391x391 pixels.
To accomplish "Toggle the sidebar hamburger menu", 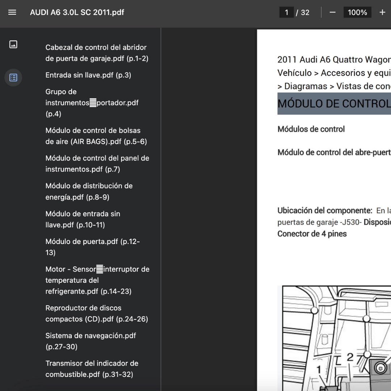I will coord(12,12).
